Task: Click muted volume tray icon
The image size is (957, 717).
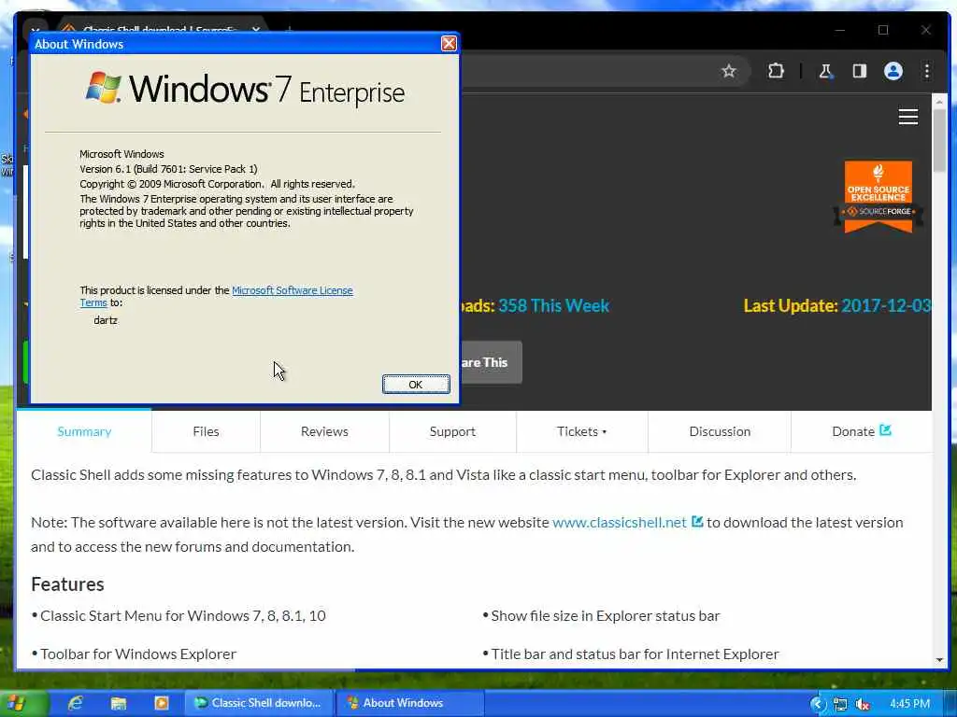Action: pos(863,704)
